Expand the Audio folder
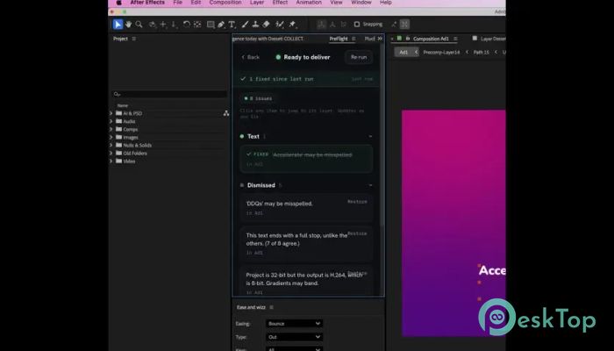Screen dimensions: 614x351 (x=111, y=121)
